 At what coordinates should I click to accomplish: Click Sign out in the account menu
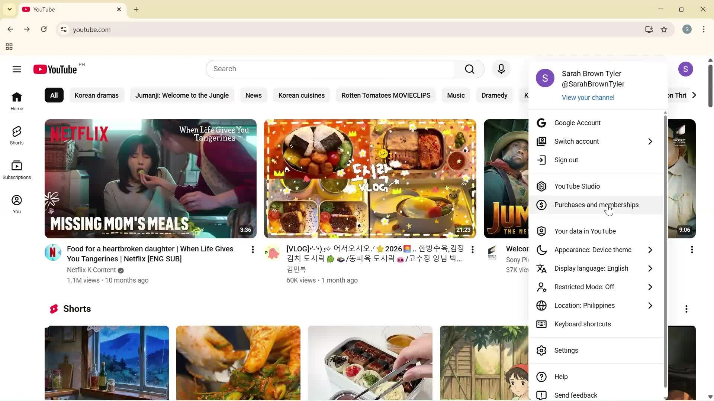tap(566, 160)
